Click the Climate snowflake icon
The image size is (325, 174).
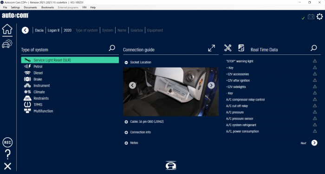[27, 92]
